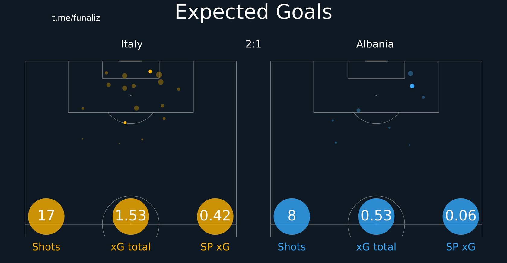Click the Expected Goals title
This screenshot has width=507, height=263.
253,12
